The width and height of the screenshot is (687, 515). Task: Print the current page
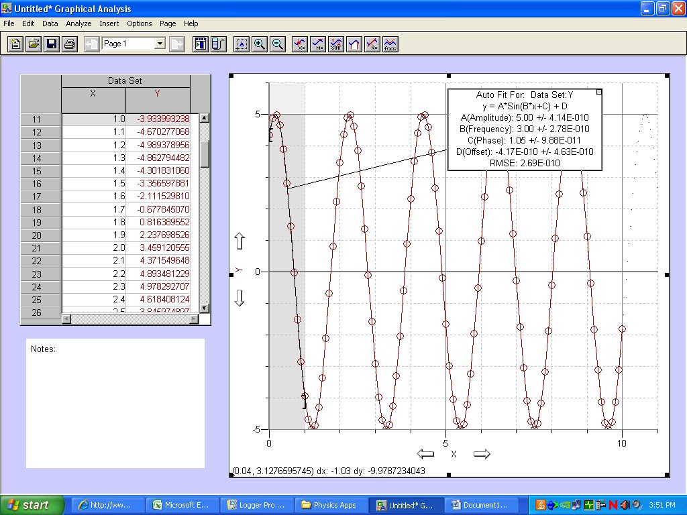tap(70, 44)
